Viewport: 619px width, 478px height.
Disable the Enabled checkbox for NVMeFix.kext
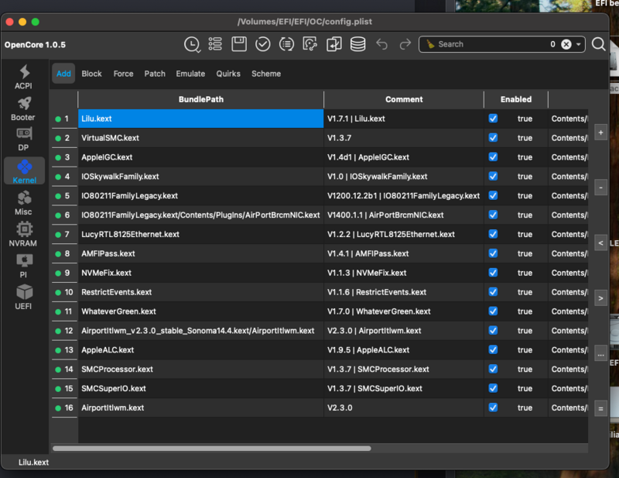[x=493, y=273]
